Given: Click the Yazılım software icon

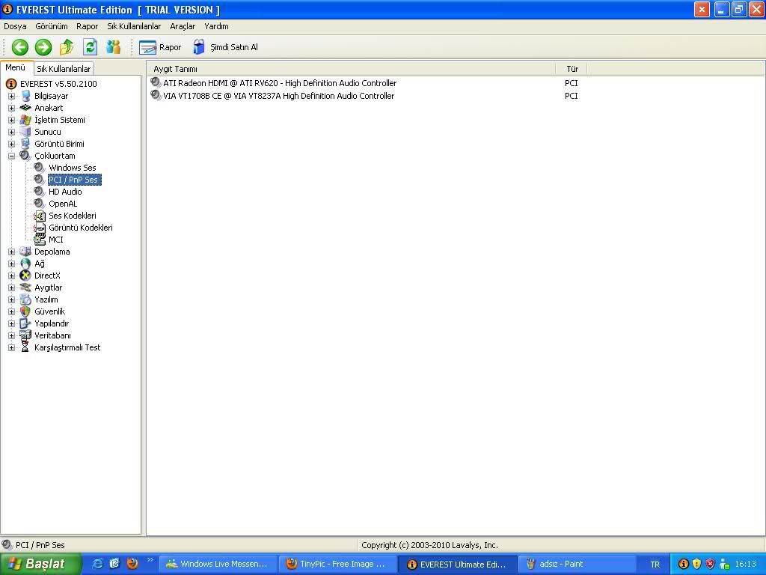Looking at the screenshot, I should [x=25, y=299].
